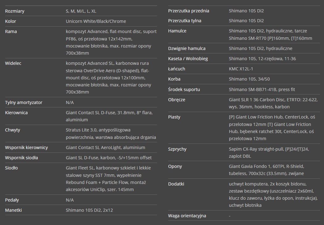This screenshot has height=225, width=324.
Task: Click the Giant Contact SL D-Fuse kierownica text
Action: click(109, 116)
